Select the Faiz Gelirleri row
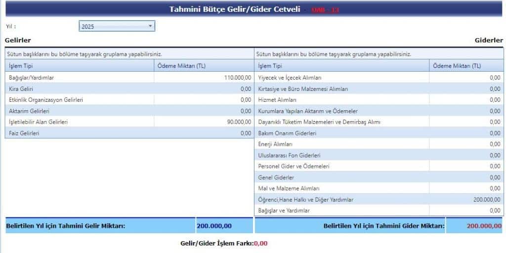506x253 pixels. coord(79,133)
